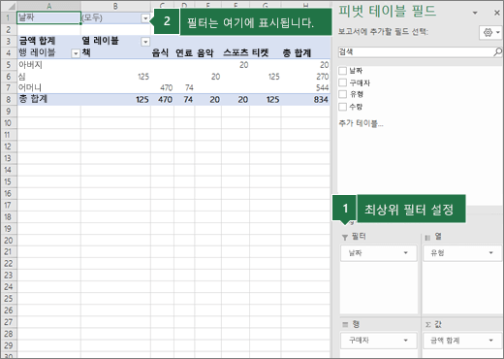This screenshot has width=504, height=359.
Task: Select the value 544 in 어머니 row
Action: [305, 87]
